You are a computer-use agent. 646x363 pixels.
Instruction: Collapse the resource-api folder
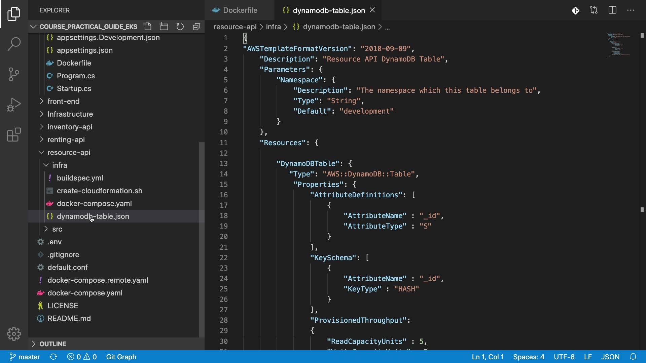[x=69, y=152]
